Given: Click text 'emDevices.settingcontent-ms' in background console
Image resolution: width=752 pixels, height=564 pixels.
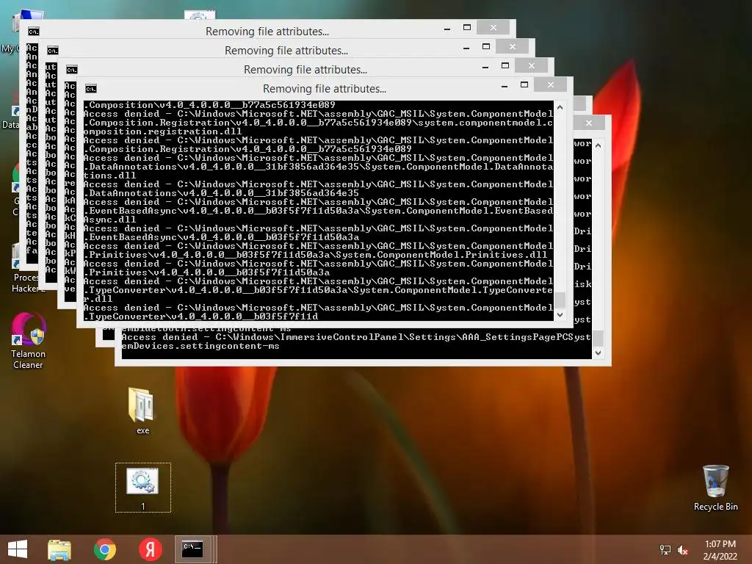Looking at the screenshot, I should pyautogui.click(x=200, y=347).
